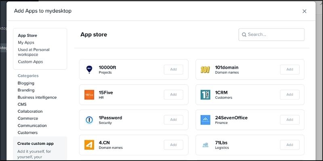Click the 1Password keyhole icon
The image size is (323, 161).
89,120
